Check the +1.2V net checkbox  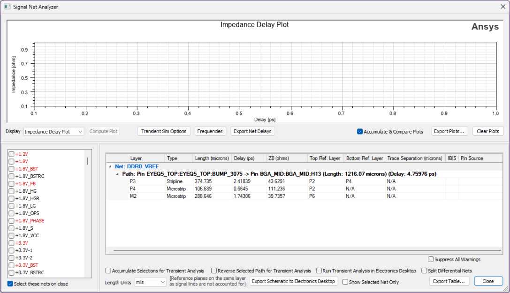tap(11, 154)
